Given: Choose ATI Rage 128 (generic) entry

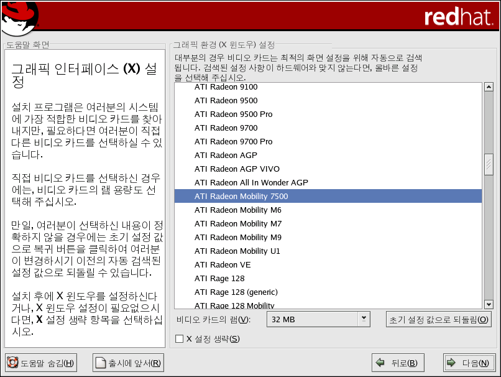Looking at the screenshot, I should (x=236, y=292).
